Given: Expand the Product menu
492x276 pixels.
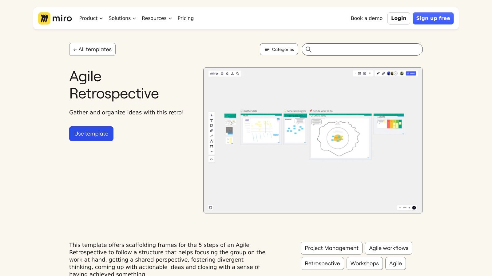Looking at the screenshot, I should [x=91, y=18].
